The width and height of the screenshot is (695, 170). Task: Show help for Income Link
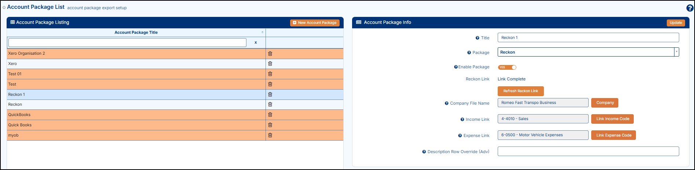tap(462, 119)
